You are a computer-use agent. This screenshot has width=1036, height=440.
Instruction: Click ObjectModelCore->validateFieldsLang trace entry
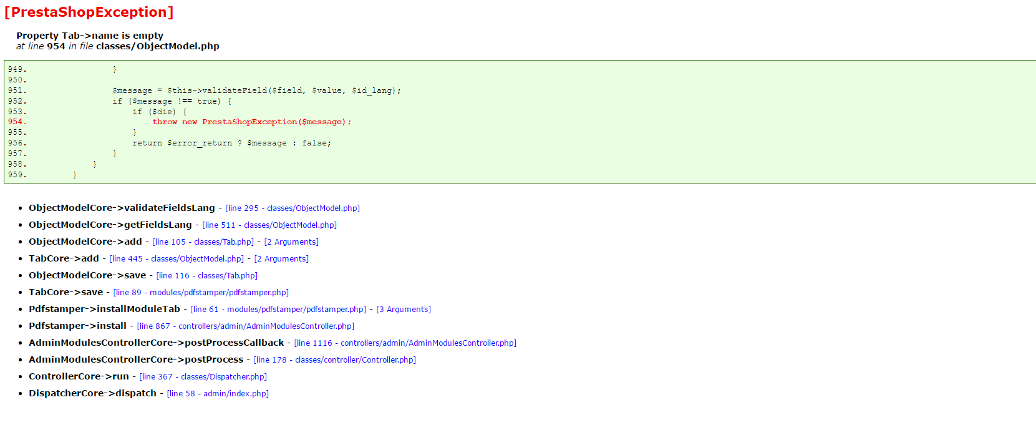(122, 208)
